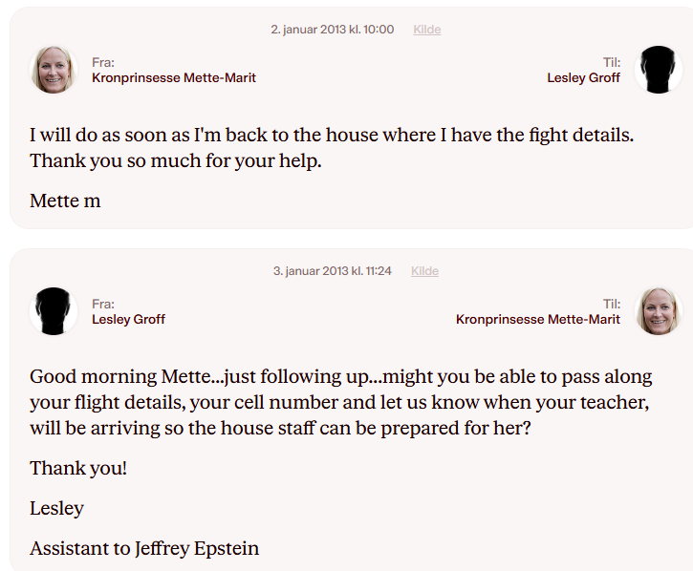Click the timestamp 3. januar 2013 kl. 11:24
Viewport: 693px width, 571px height.
[332, 271]
